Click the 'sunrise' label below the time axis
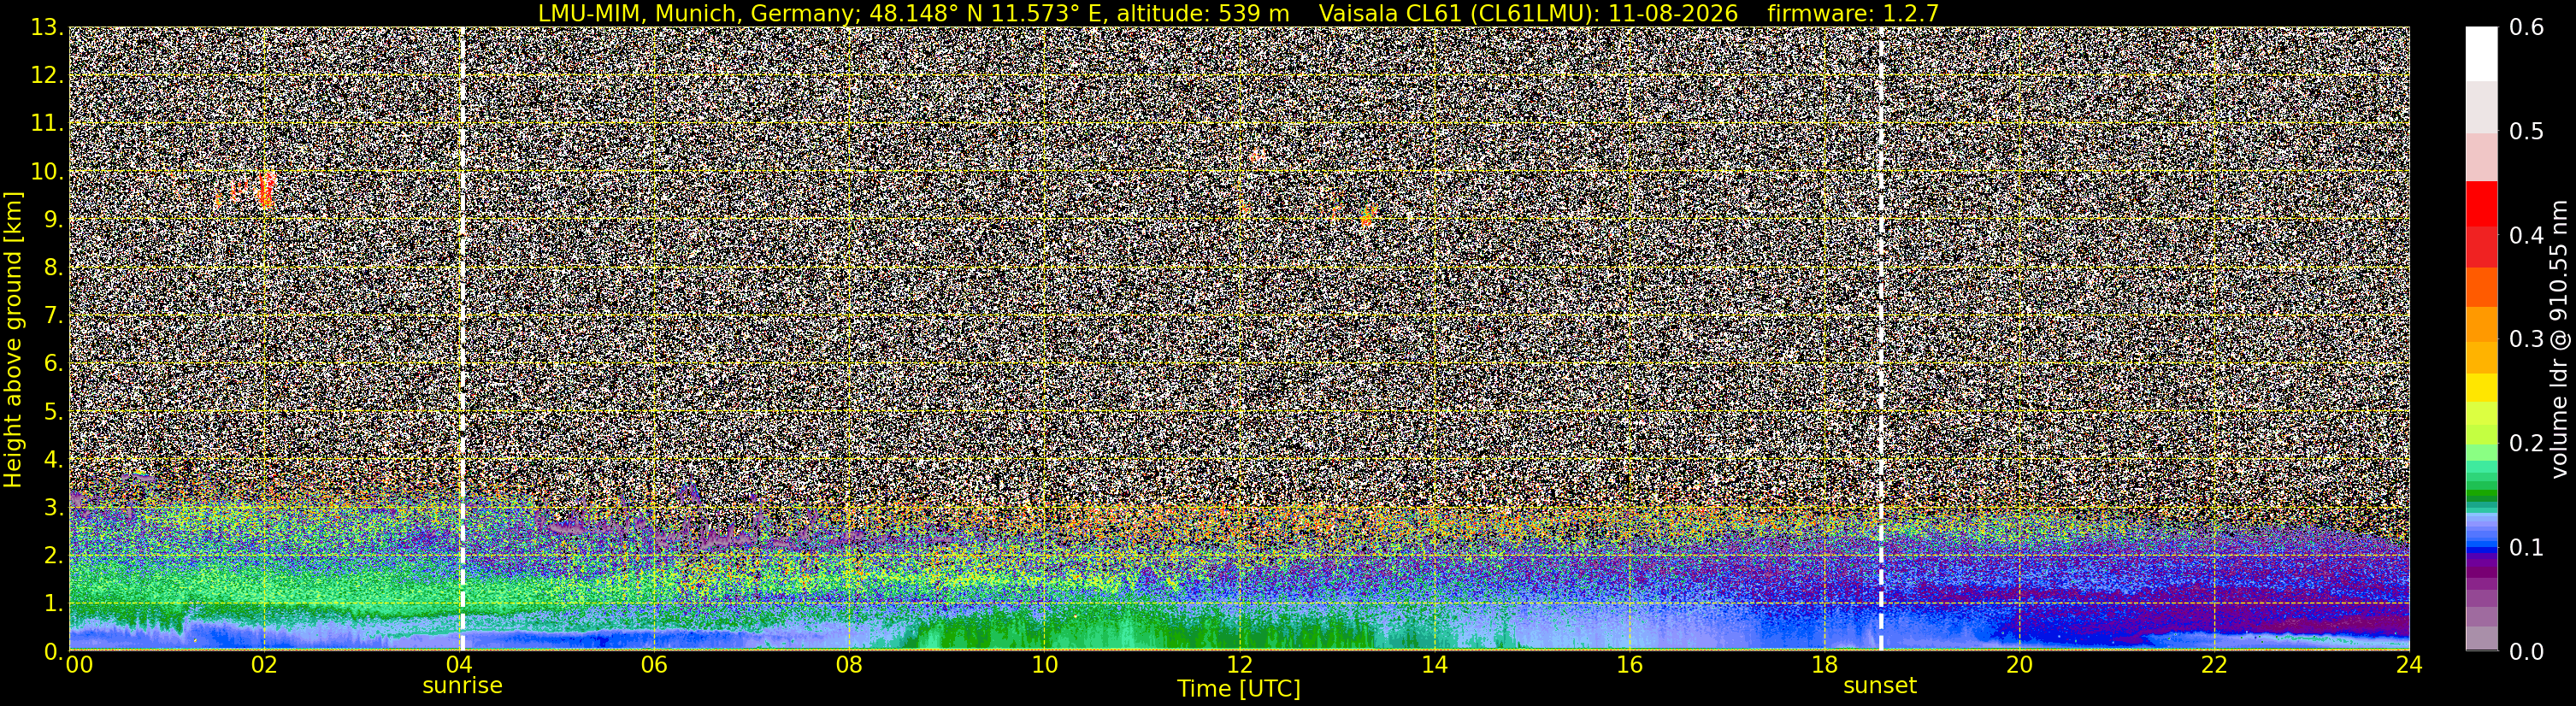Image resolution: width=2576 pixels, height=706 pixels. (x=462, y=686)
